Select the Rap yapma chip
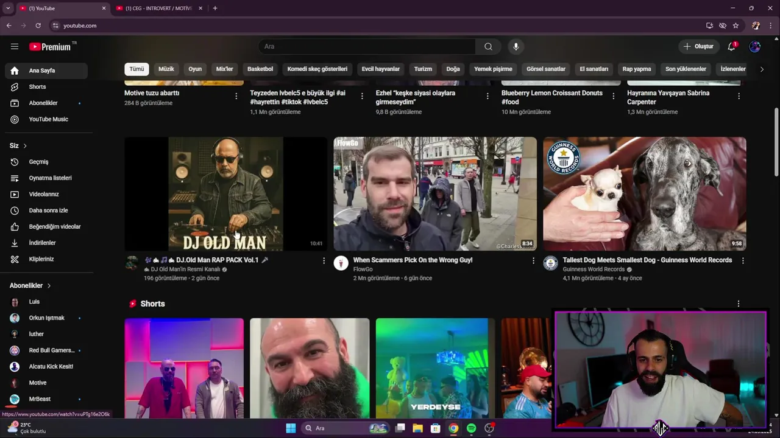780x438 pixels. point(637,69)
